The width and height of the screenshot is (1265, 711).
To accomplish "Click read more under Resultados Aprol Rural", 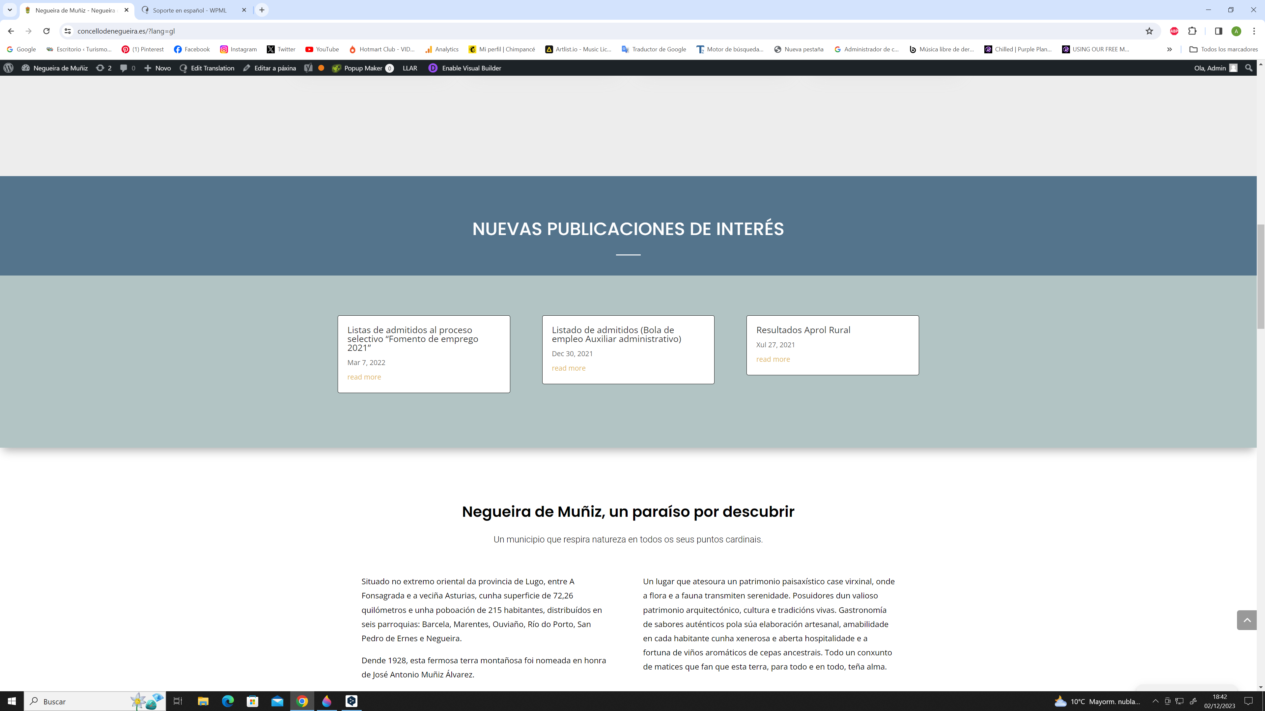I will coord(773,359).
